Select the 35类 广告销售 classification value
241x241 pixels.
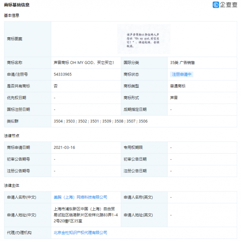(182, 63)
